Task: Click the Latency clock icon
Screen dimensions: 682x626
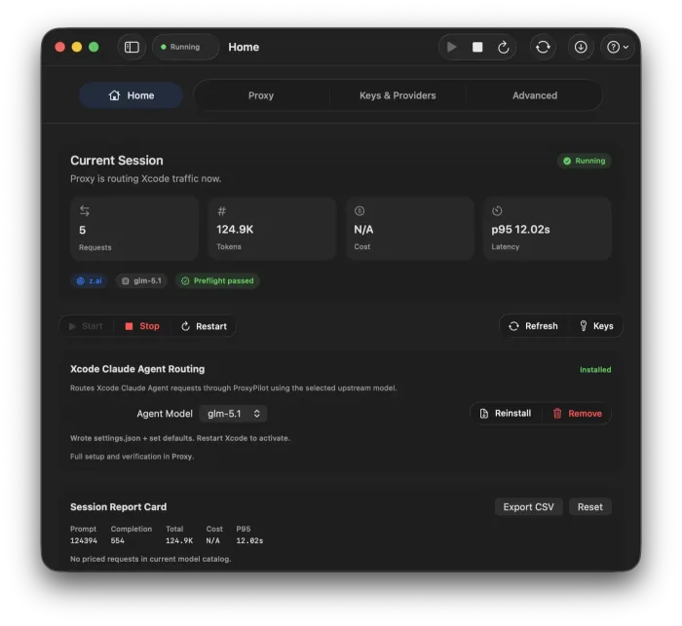Action: (497, 211)
